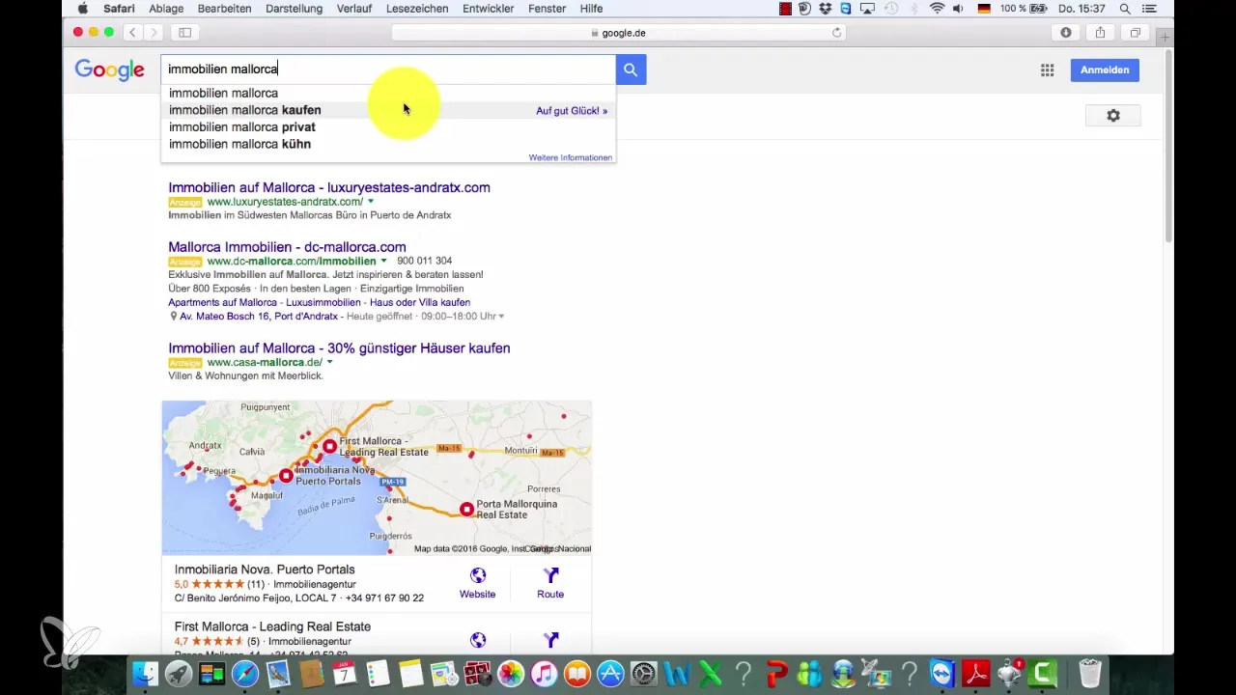
Task: Open Apartments auf Mallorca sitelink
Action: coord(224,302)
